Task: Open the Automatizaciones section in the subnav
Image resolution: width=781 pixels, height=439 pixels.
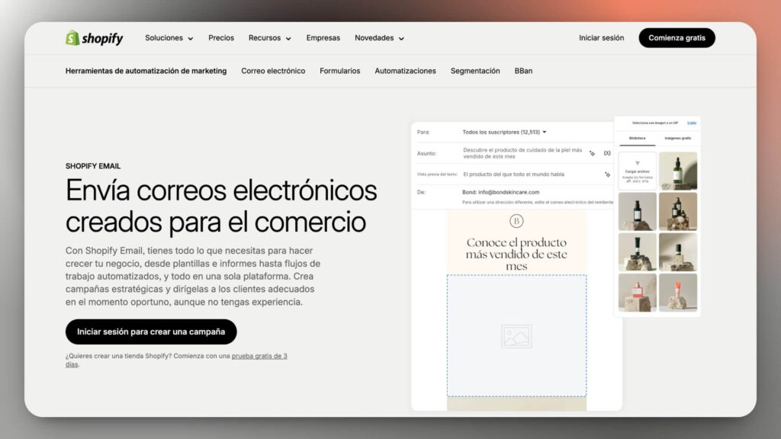Action: 405,70
